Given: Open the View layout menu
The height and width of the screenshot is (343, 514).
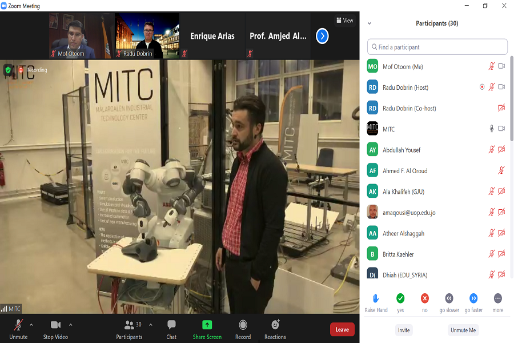Looking at the screenshot, I should [345, 21].
